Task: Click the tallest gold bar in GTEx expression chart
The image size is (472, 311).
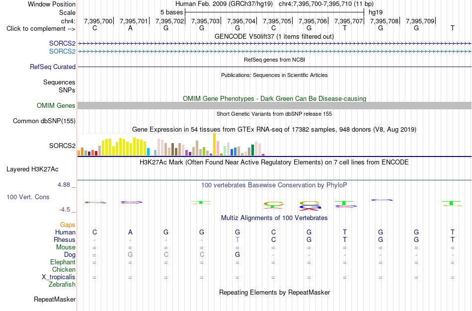Action: point(214,144)
